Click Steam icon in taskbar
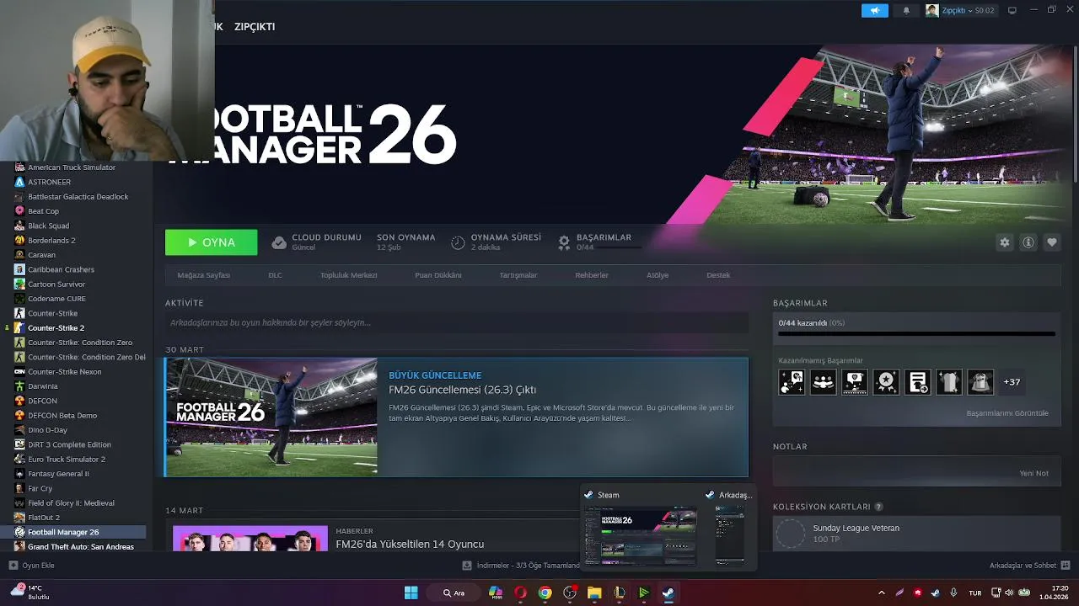This screenshot has width=1079, height=606. [x=668, y=593]
